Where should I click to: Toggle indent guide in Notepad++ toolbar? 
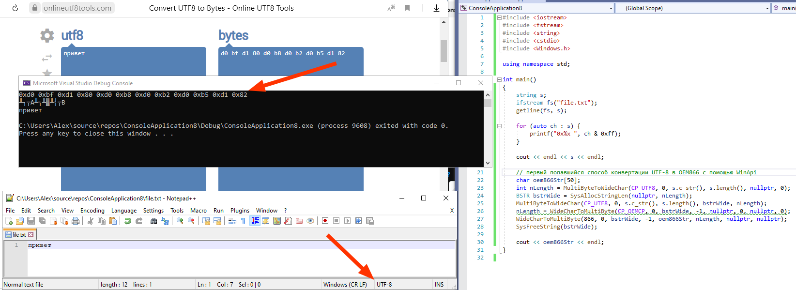pos(255,221)
